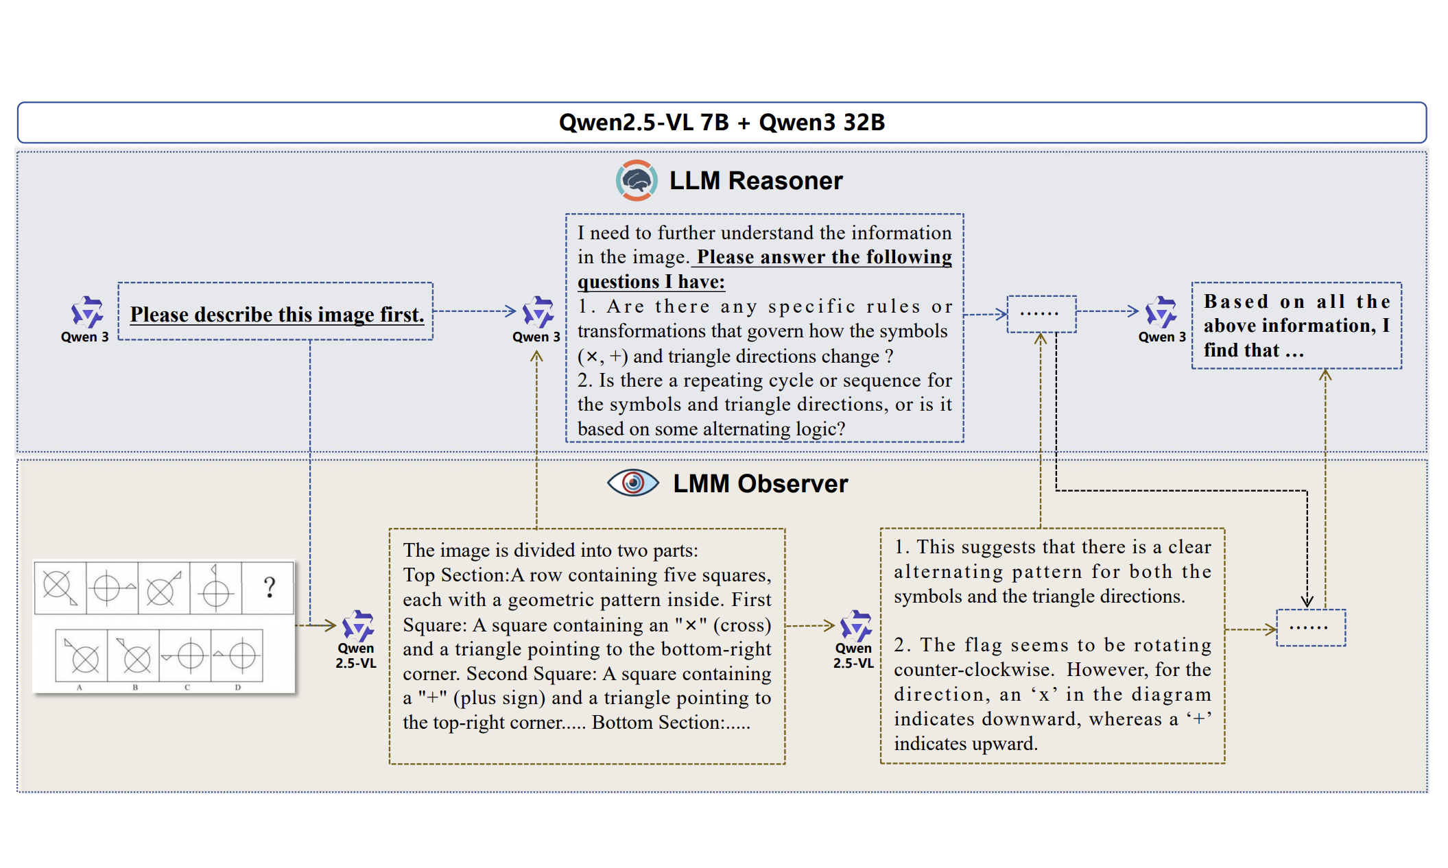Click 'Please describe this image first.' box
1448x868 pixels.
[x=276, y=312]
